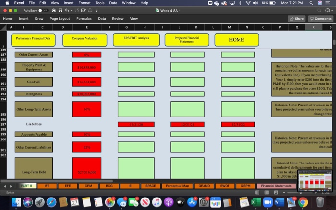This screenshot has height=210, width=336.
Task: Open Finder from the dock
Action: (16, 202)
